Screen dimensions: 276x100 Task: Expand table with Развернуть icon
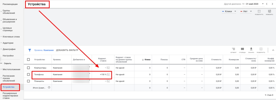(x=261, y=49)
